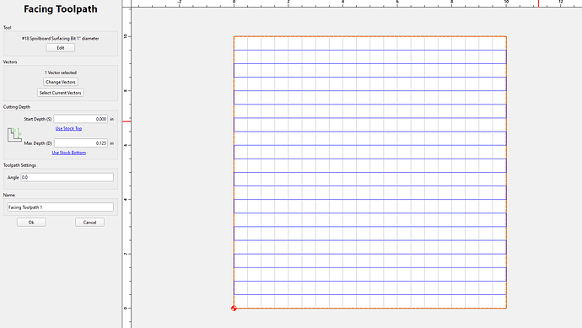Click the Edit tool button
This screenshot has height=328, width=582.
(61, 48)
